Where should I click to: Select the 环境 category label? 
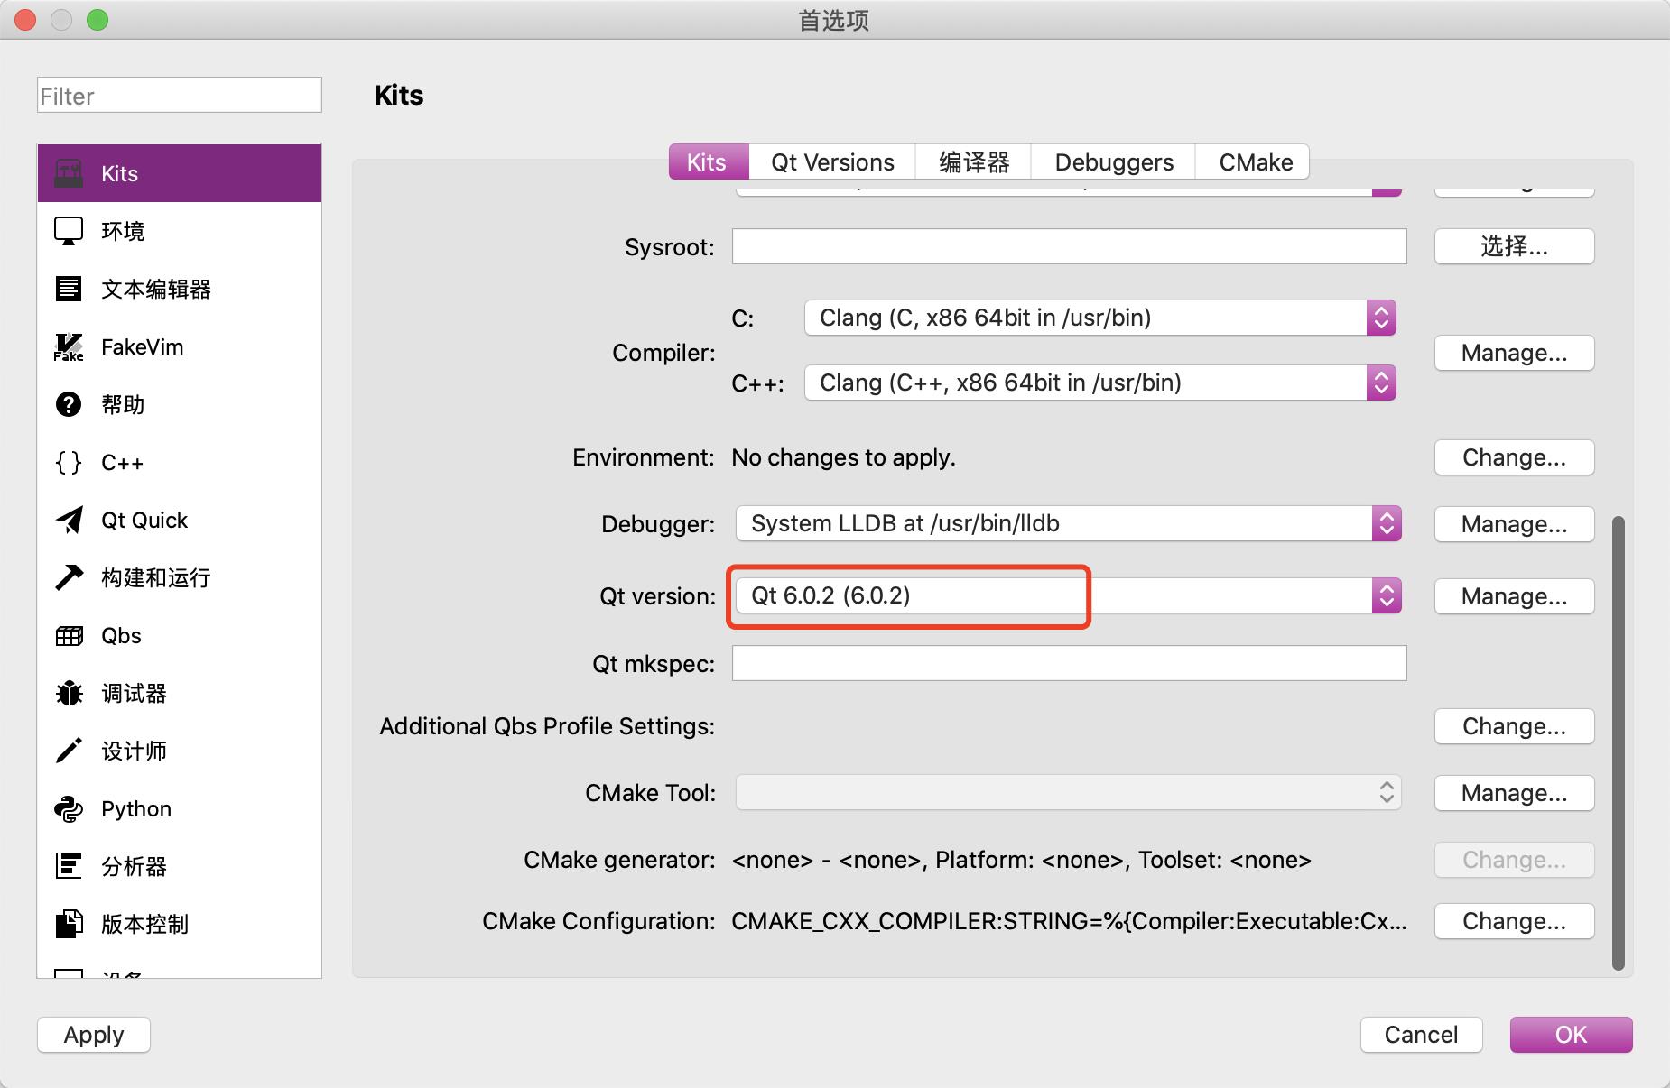(123, 231)
